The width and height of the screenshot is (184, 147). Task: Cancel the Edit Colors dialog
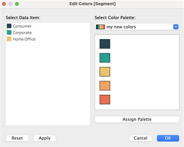[141, 138]
